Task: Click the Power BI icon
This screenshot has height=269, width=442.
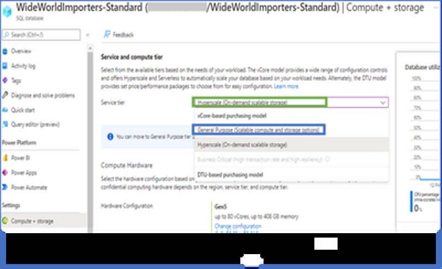Action: click(x=5, y=158)
